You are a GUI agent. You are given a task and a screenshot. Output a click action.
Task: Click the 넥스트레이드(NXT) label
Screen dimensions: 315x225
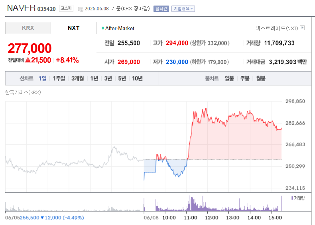click(x=277, y=28)
